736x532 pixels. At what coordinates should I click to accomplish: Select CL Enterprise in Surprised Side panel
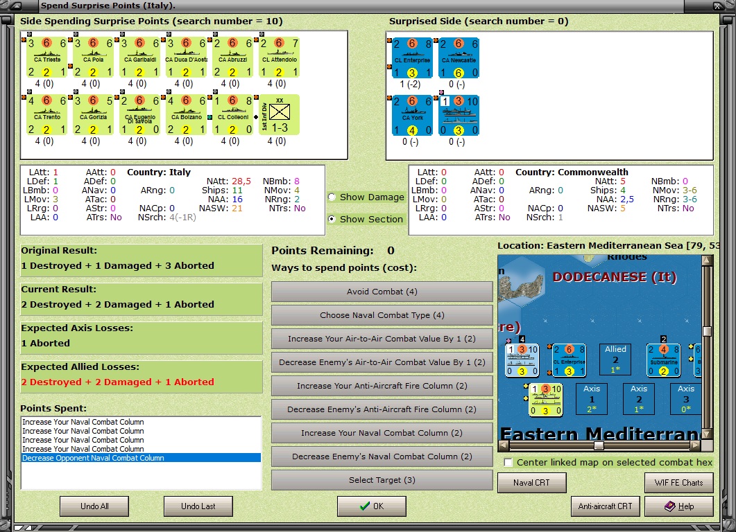tap(411, 58)
